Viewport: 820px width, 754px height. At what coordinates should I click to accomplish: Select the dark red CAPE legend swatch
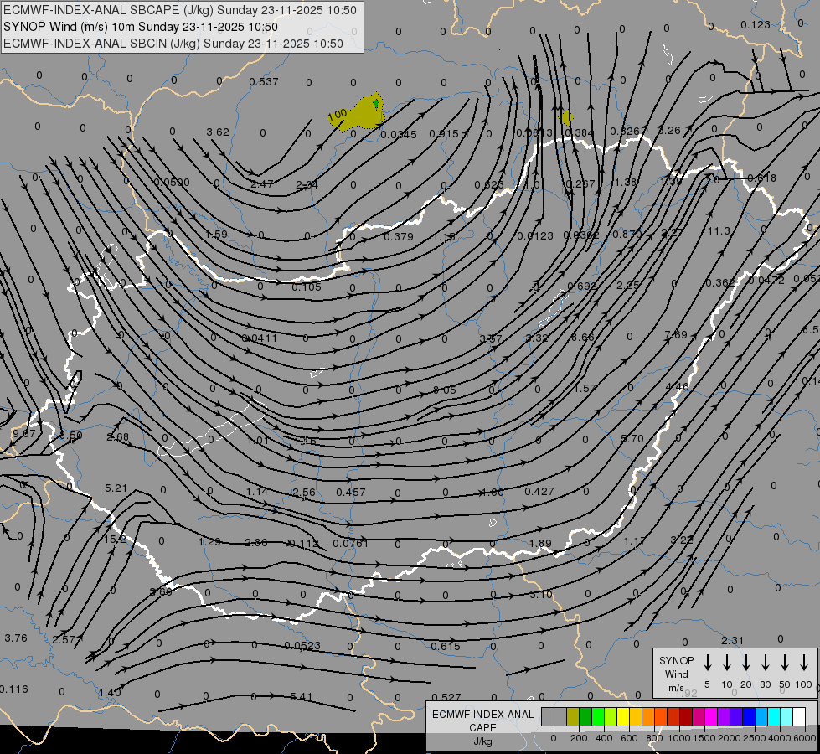686,717
